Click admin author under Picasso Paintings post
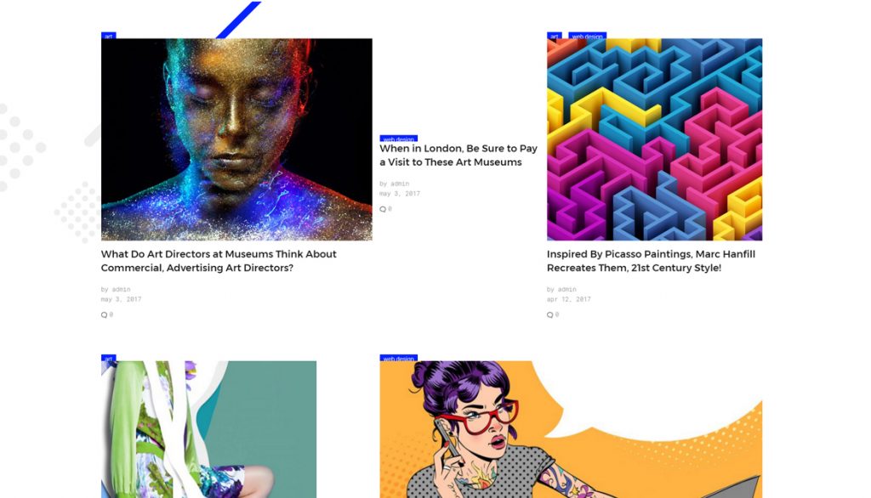 [x=567, y=289]
